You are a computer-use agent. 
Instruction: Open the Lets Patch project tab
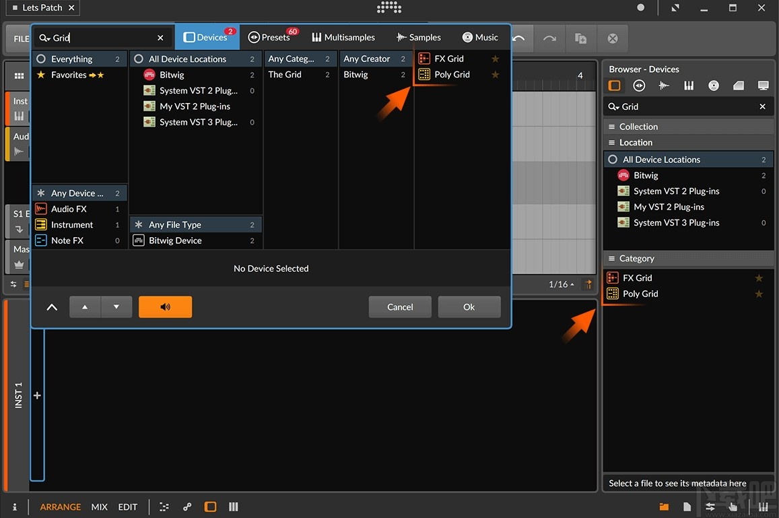click(42, 7)
